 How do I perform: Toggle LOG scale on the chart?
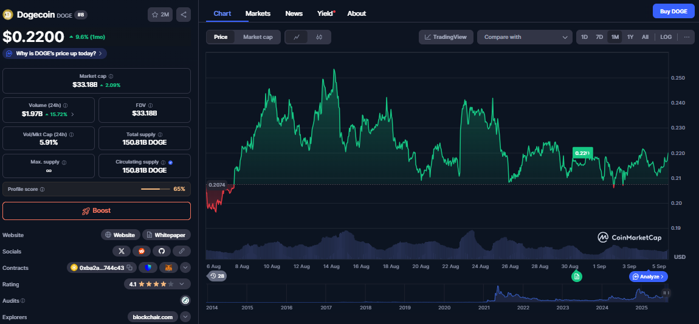point(666,37)
